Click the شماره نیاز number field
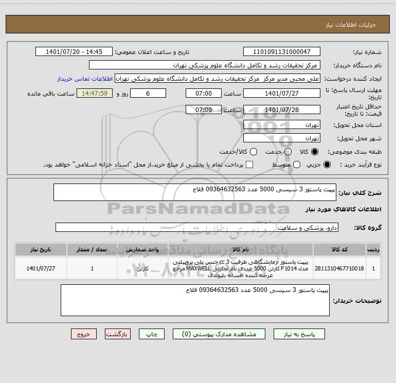396x383 pixels. (282, 52)
